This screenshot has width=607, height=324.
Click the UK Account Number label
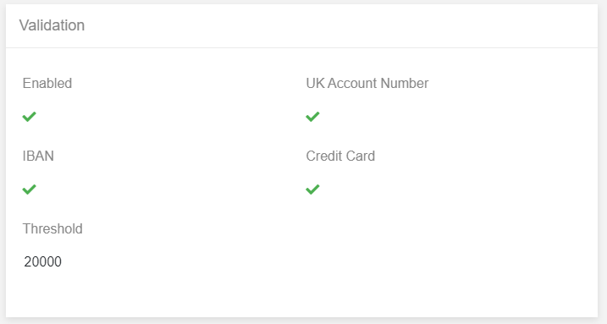pyautogui.click(x=367, y=83)
